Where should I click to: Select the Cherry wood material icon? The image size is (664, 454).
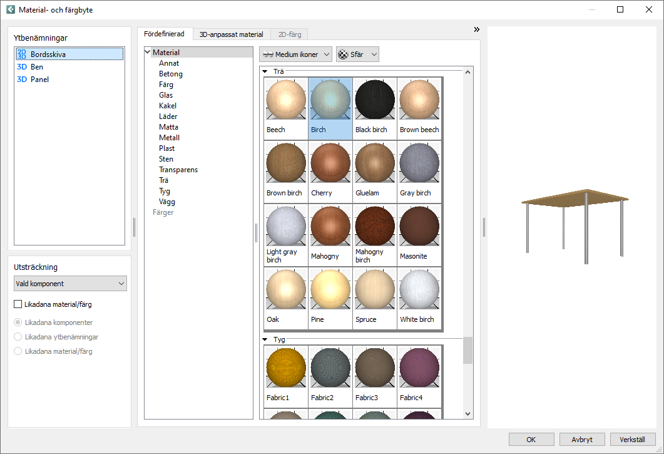330,163
